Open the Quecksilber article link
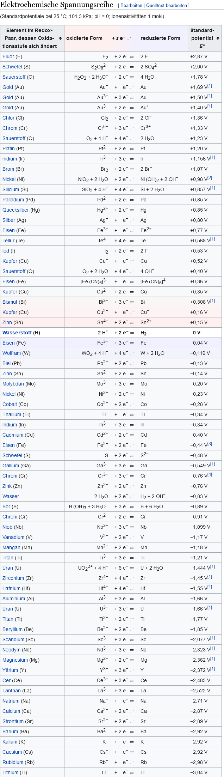Image resolution: width=224 pixels, height=777 pixels. click(16, 210)
